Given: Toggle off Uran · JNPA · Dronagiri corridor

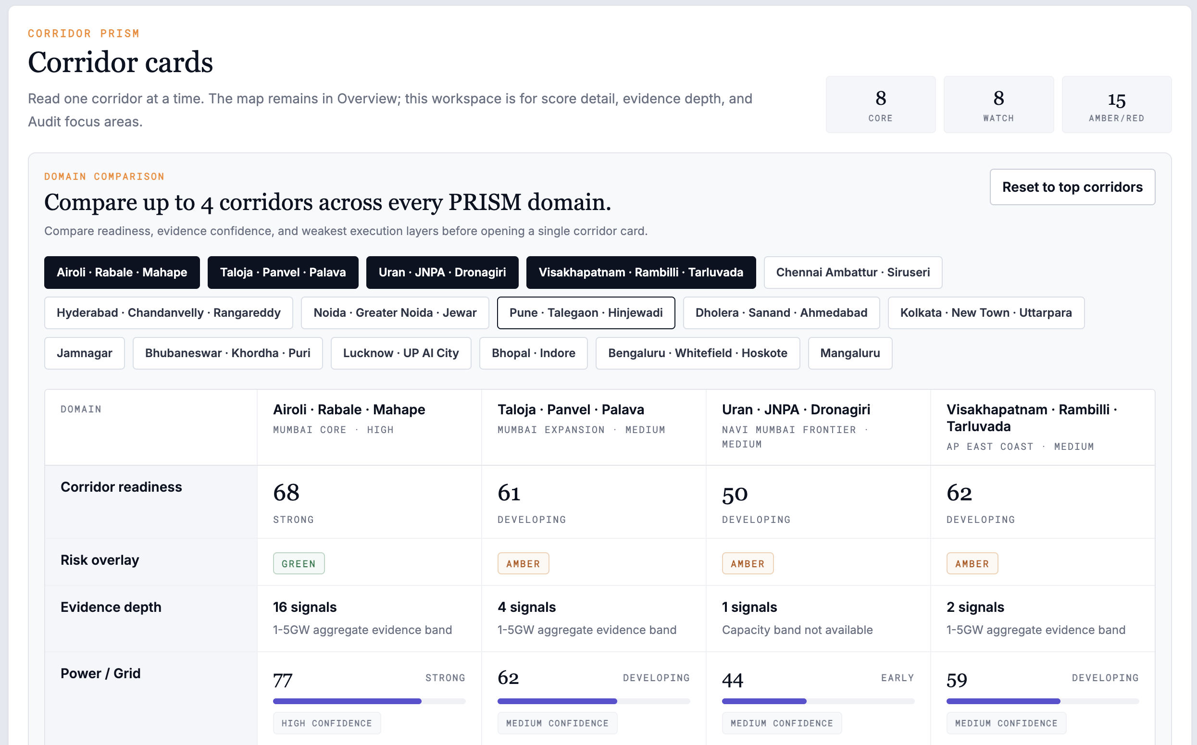Looking at the screenshot, I should click(442, 273).
